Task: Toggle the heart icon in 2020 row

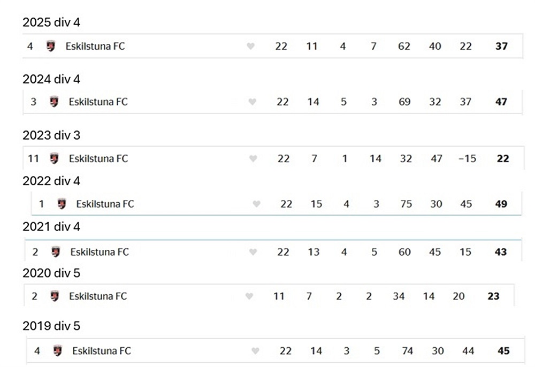Action: click(x=249, y=296)
